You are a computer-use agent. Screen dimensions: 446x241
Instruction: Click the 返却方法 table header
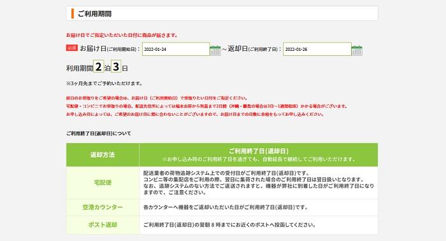click(x=103, y=155)
